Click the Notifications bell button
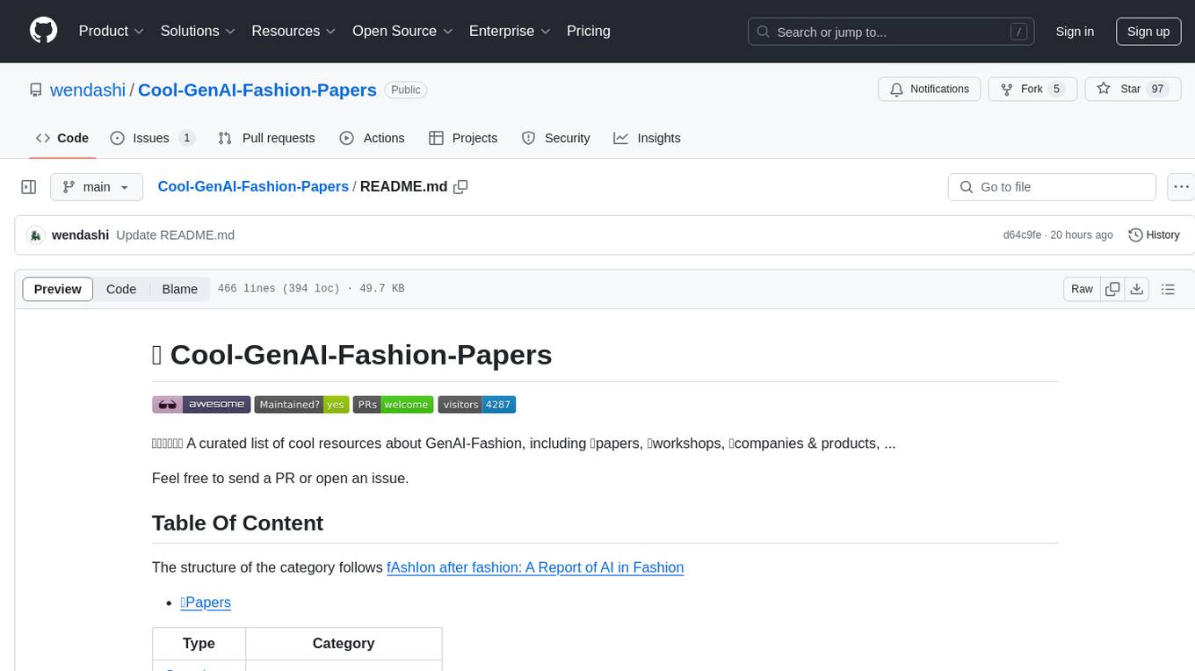1195x671 pixels. 930,89
